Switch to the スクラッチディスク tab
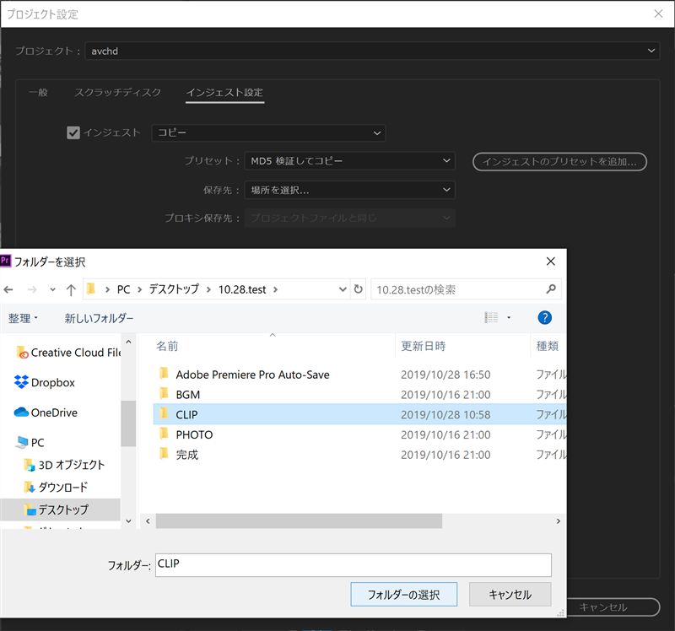Screen dimensions: 675x631 click(117, 92)
